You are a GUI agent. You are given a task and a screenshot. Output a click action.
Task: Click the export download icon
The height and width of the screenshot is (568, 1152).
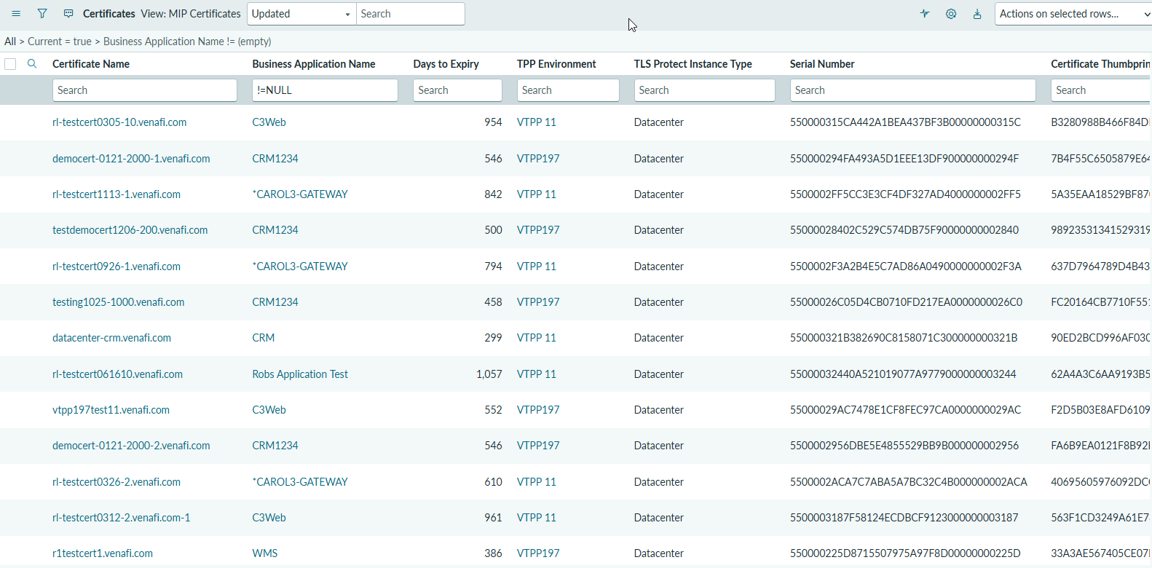pos(977,14)
